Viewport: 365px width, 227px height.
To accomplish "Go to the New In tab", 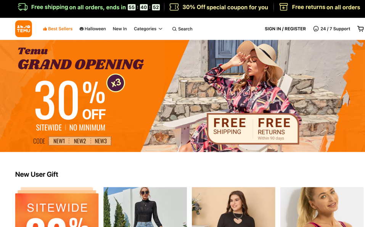I will [120, 29].
